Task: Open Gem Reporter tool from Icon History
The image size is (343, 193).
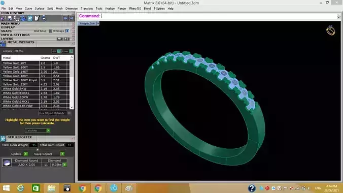Action: [30, 18]
